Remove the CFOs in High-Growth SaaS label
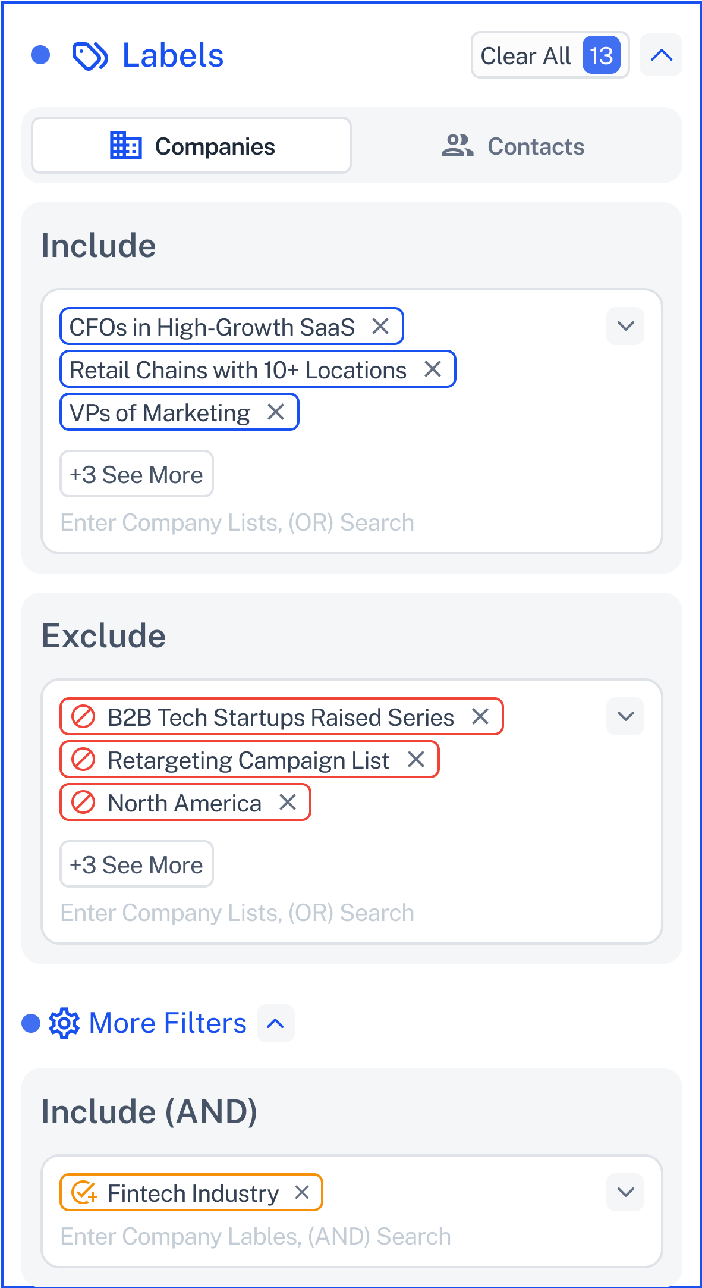Image resolution: width=702 pixels, height=1288 pixels. coord(380,326)
